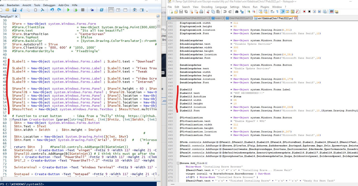This screenshot has height=186, width=358.
Task: Show script pane maximized in ISE
Action: pos(125,10)
